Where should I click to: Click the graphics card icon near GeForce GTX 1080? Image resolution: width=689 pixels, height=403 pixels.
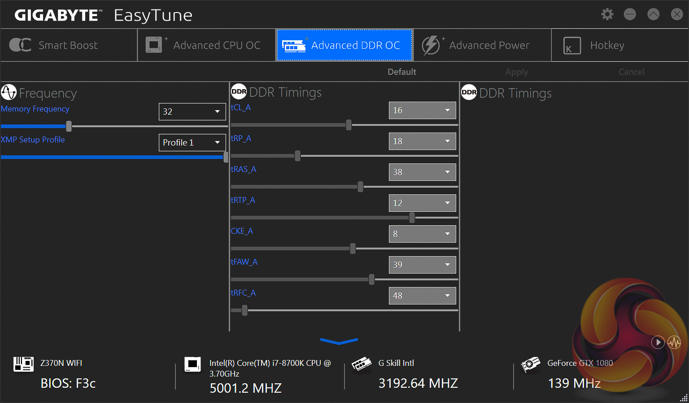coord(530,364)
